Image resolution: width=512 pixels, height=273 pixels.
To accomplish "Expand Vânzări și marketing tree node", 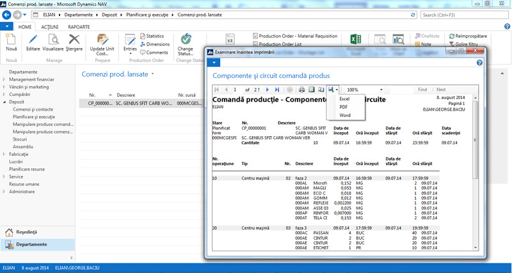I will pos(4,87).
